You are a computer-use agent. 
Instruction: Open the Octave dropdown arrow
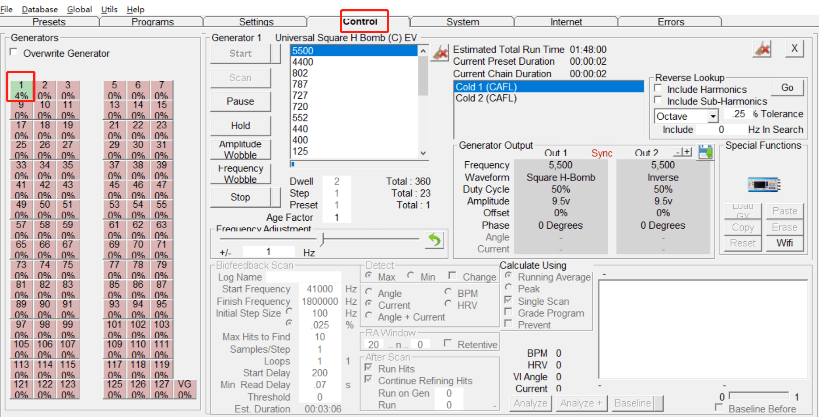pos(713,116)
